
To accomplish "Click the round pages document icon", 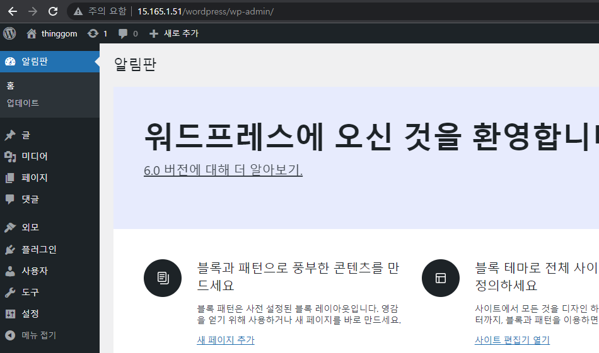I will [x=163, y=278].
